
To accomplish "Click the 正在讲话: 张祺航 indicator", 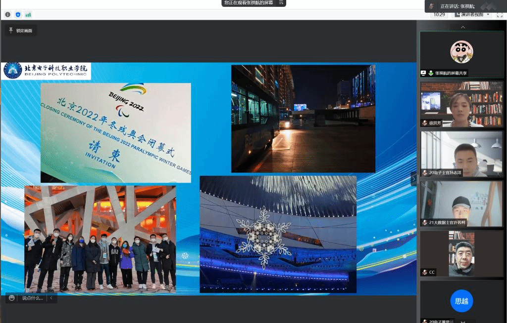I will 457,6.
